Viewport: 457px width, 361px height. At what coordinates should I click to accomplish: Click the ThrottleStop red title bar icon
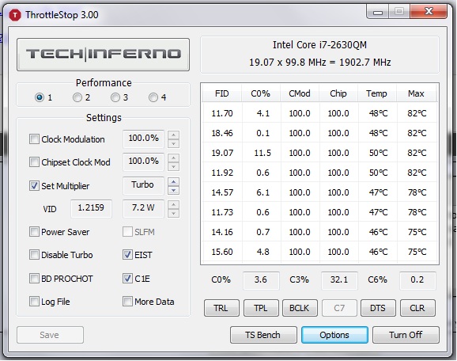15,15
